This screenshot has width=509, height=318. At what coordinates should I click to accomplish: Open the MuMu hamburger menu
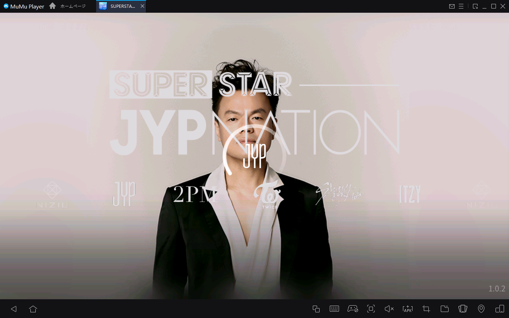461,6
